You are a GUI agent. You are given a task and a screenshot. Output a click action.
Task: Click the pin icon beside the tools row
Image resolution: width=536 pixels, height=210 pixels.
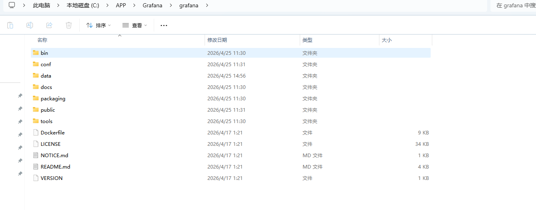pos(20,121)
